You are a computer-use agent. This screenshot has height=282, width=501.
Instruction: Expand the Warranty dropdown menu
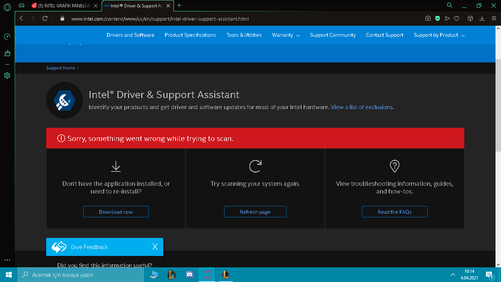[286, 35]
